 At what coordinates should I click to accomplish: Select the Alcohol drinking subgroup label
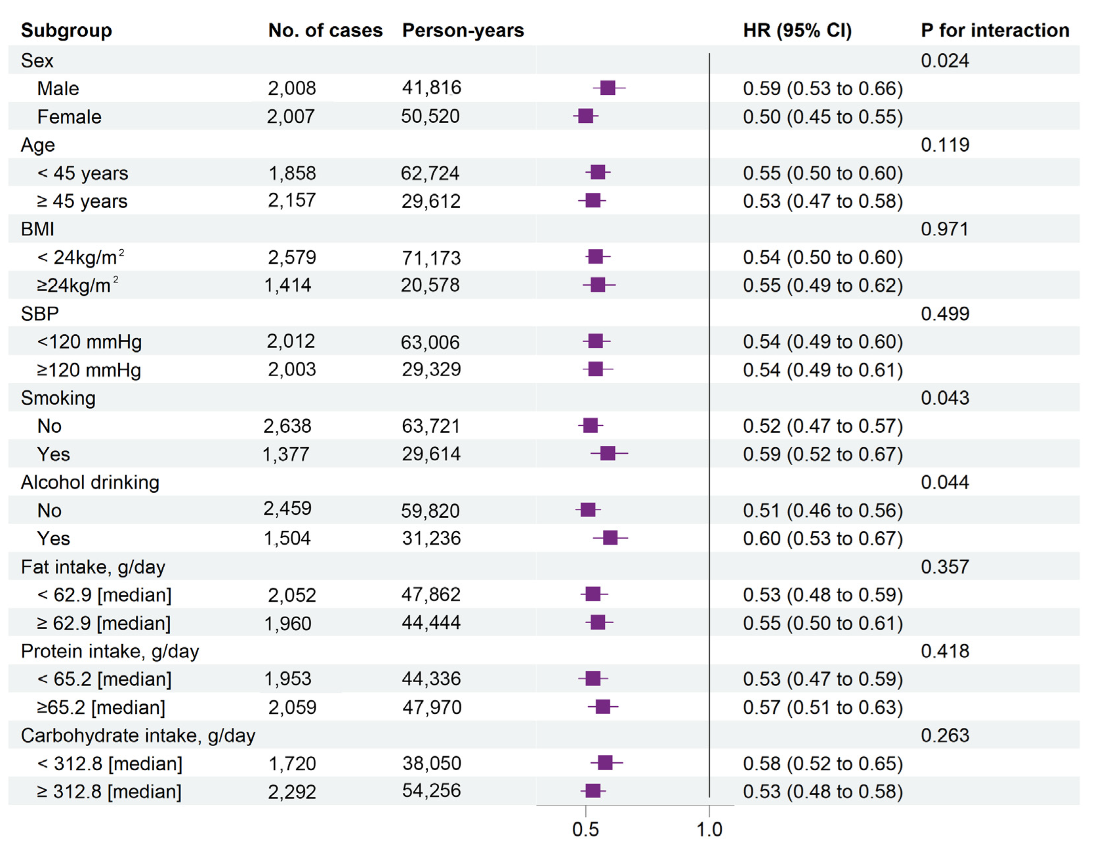[x=90, y=482]
